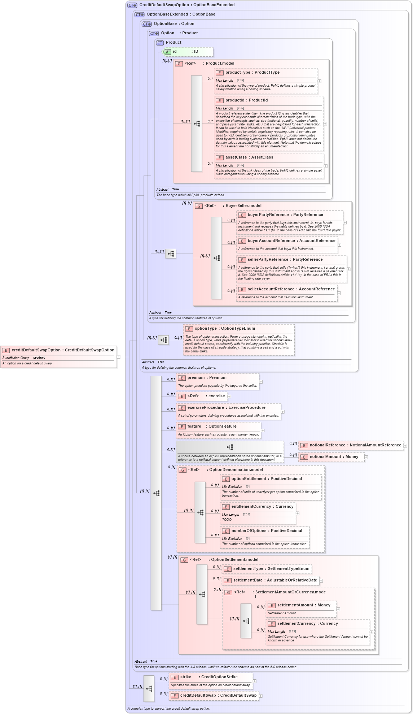Viewport: 413px width, 714px height.
Task: Select the Substitution Group product text
Action: (24, 358)
